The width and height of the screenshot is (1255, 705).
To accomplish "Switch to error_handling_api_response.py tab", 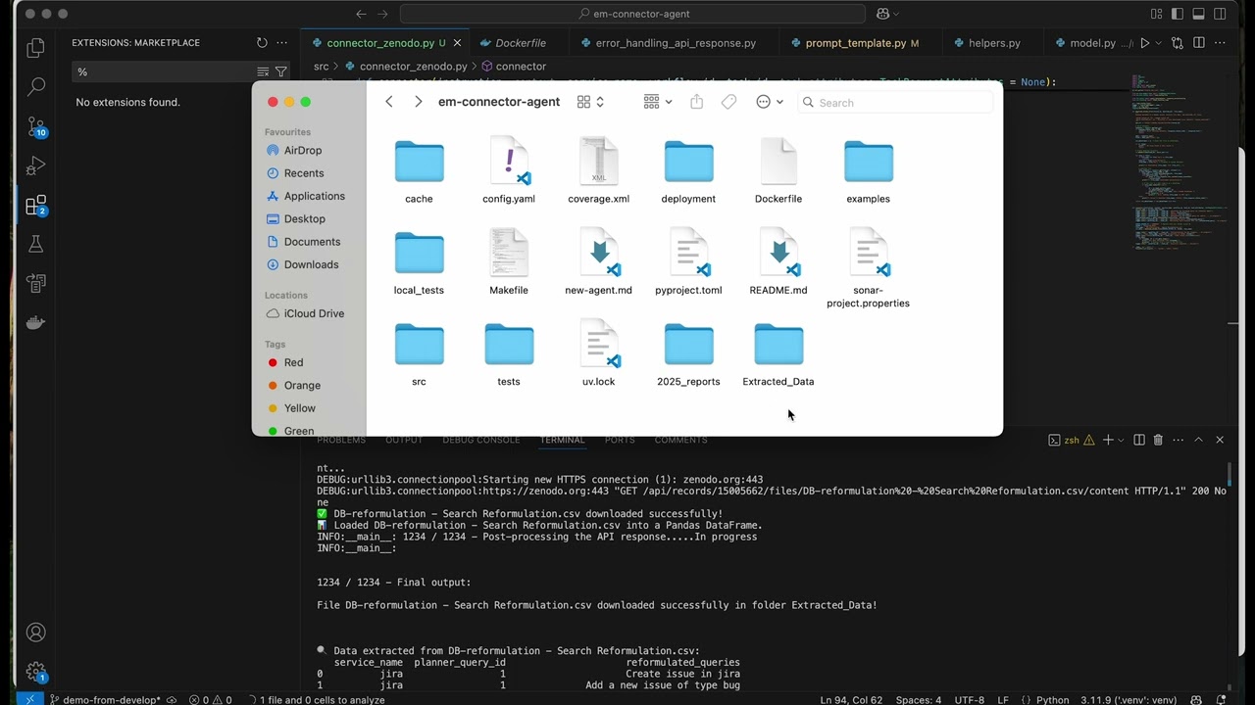I will coord(675,43).
